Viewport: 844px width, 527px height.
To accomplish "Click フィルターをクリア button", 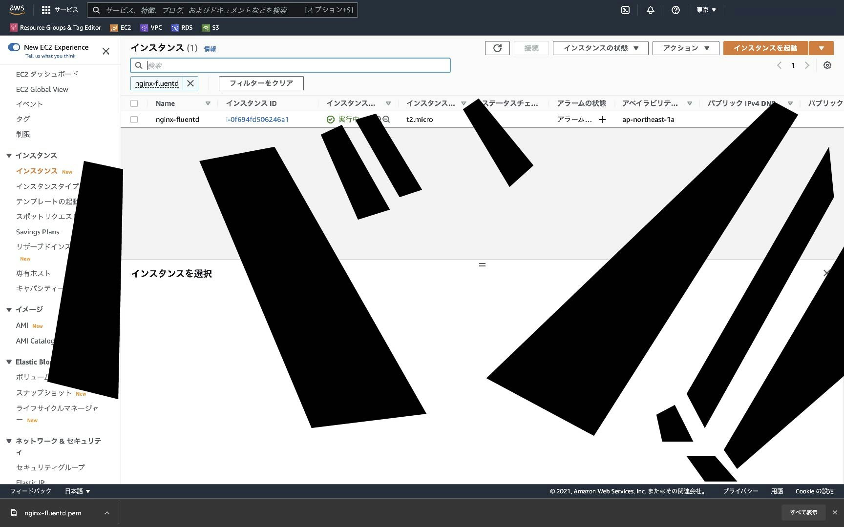I will (x=261, y=83).
